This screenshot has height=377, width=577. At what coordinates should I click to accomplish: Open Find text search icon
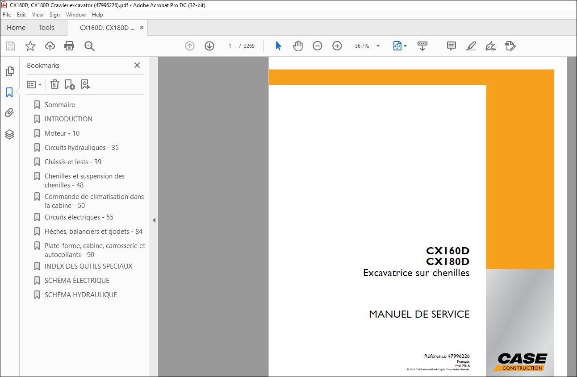pos(89,46)
